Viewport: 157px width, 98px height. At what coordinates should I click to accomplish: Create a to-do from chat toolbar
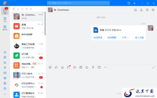coord(87,67)
